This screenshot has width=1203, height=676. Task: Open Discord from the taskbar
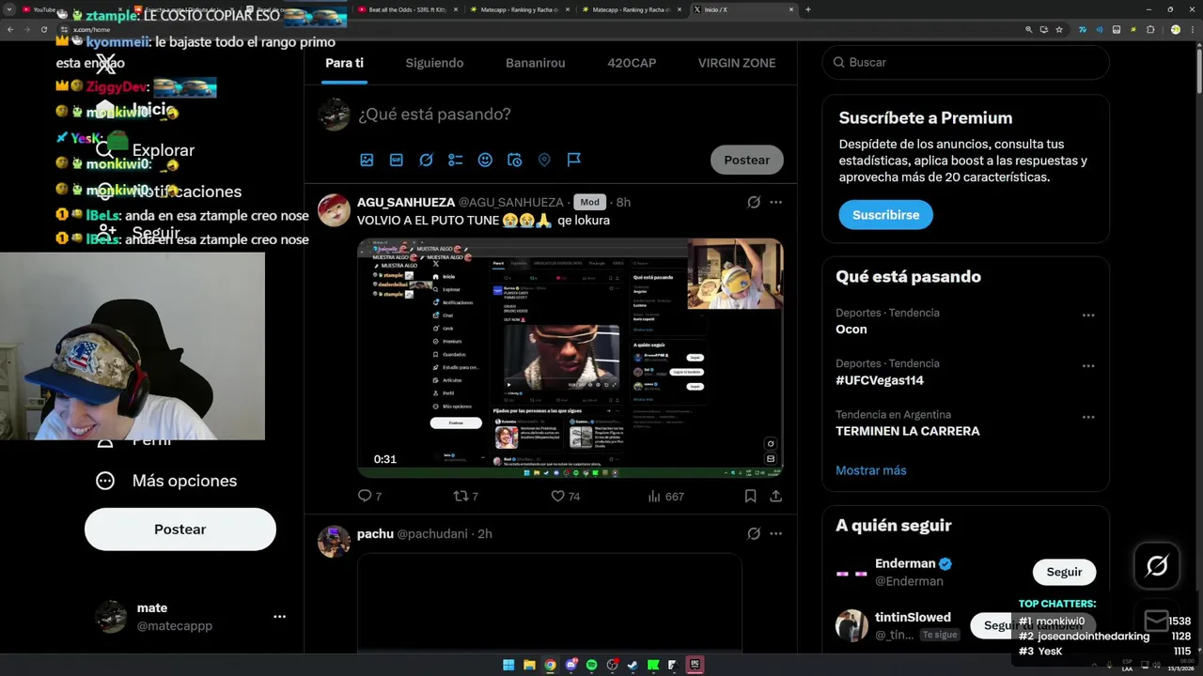click(x=570, y=665)
